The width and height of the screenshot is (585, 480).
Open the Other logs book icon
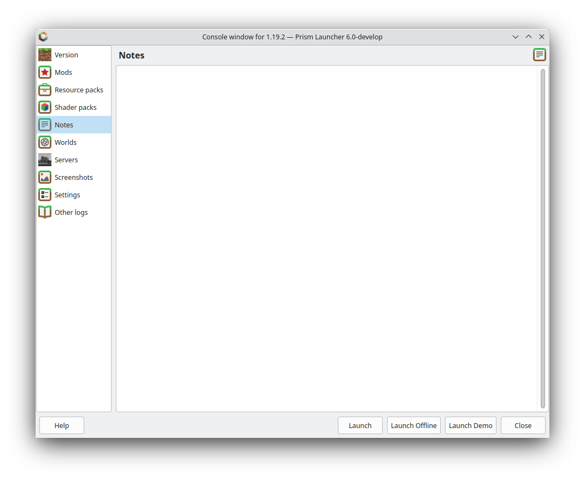click(x=44, y=212)
